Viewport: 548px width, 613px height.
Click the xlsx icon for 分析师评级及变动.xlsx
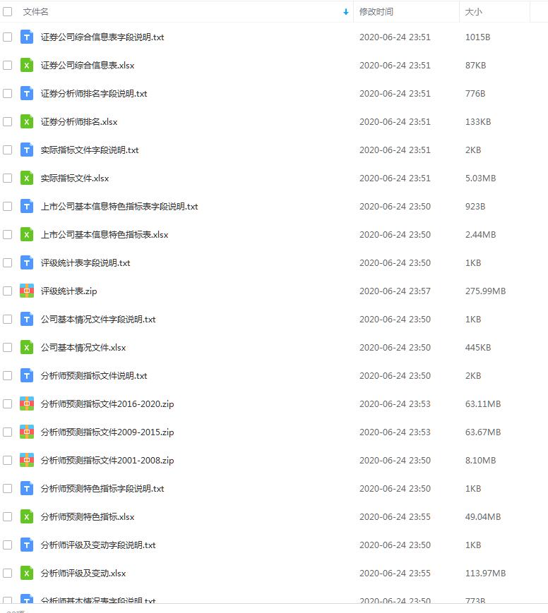pyautogui.click(x=27, y=573)
